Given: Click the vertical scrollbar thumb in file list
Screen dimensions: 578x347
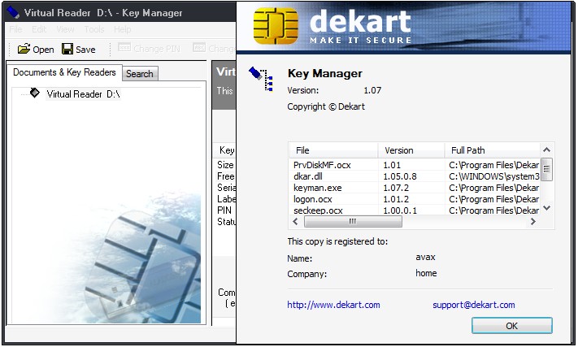Looking at the screenshot, I should click(x=546, y=169).
